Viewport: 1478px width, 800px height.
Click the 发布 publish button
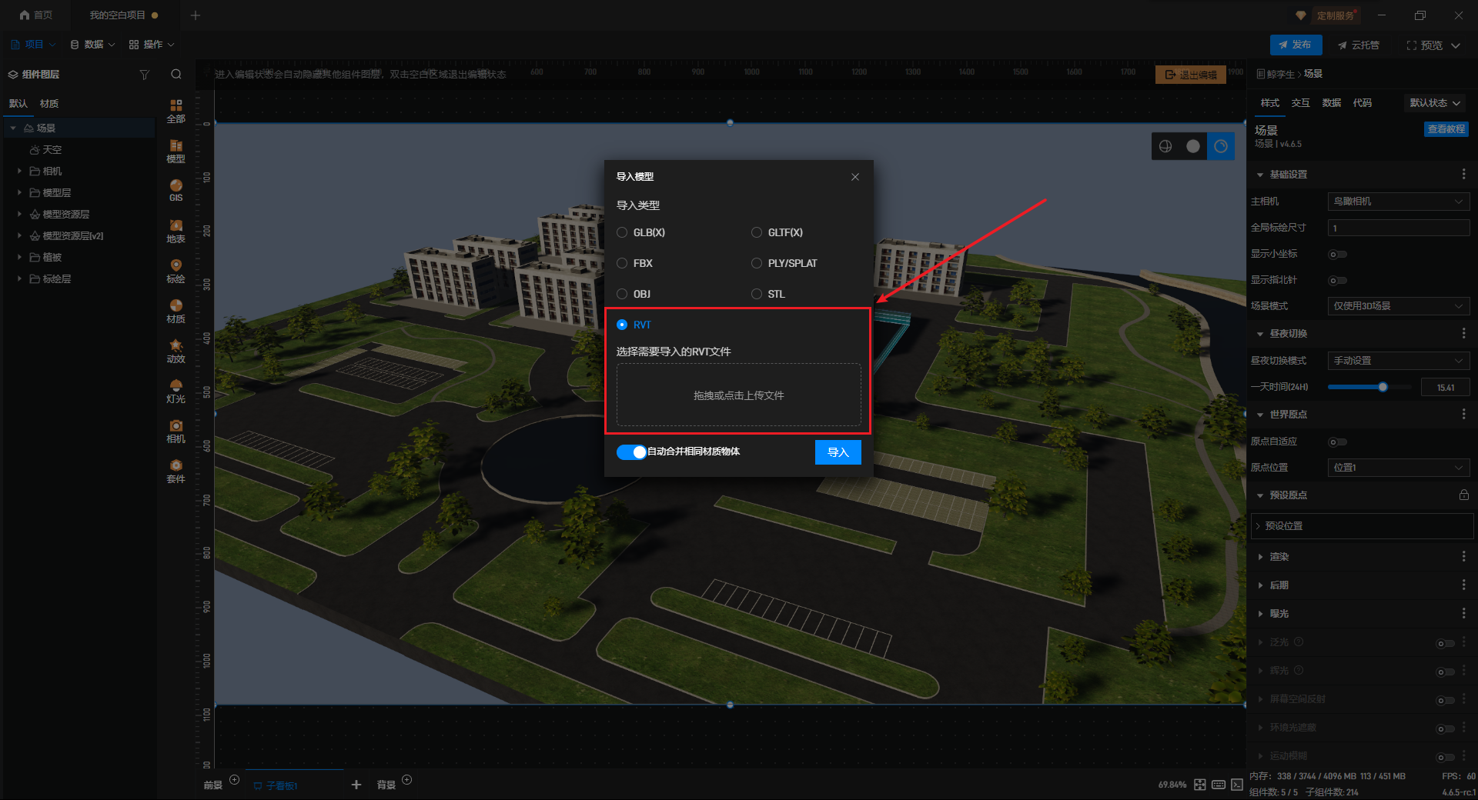click(x=1296, y=45)
